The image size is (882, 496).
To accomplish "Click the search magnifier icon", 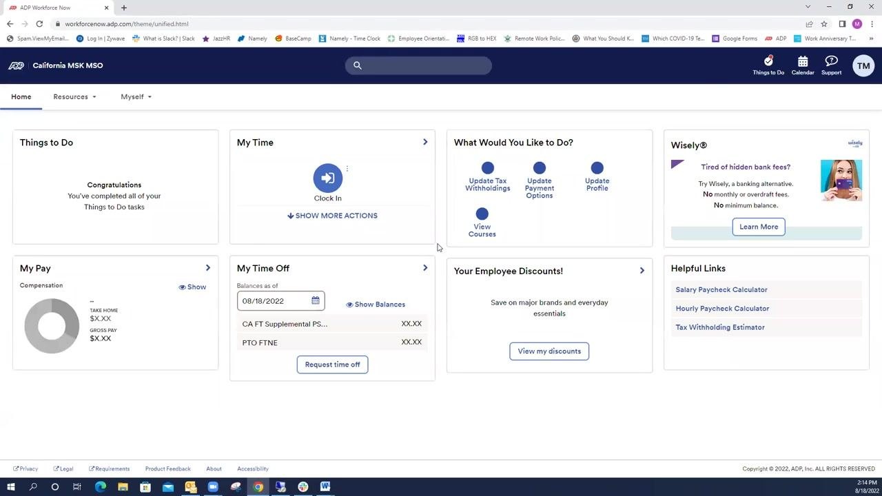I will click(358, 65).
